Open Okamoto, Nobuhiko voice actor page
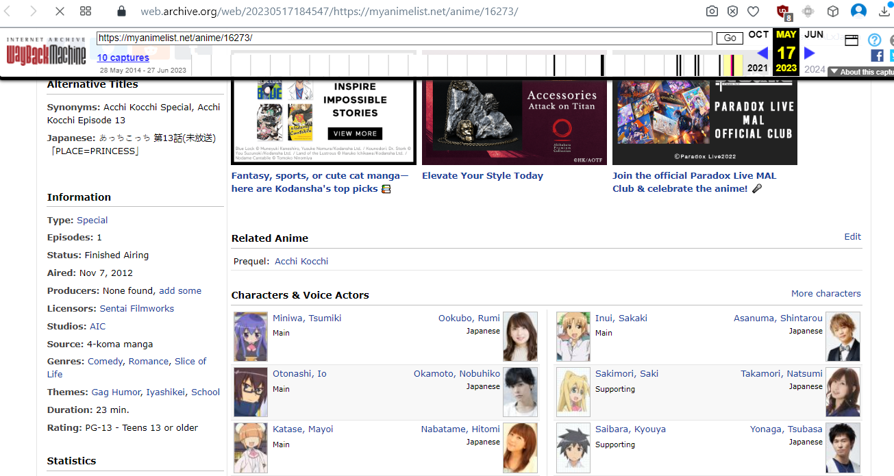894x476 pixels. 457,374
